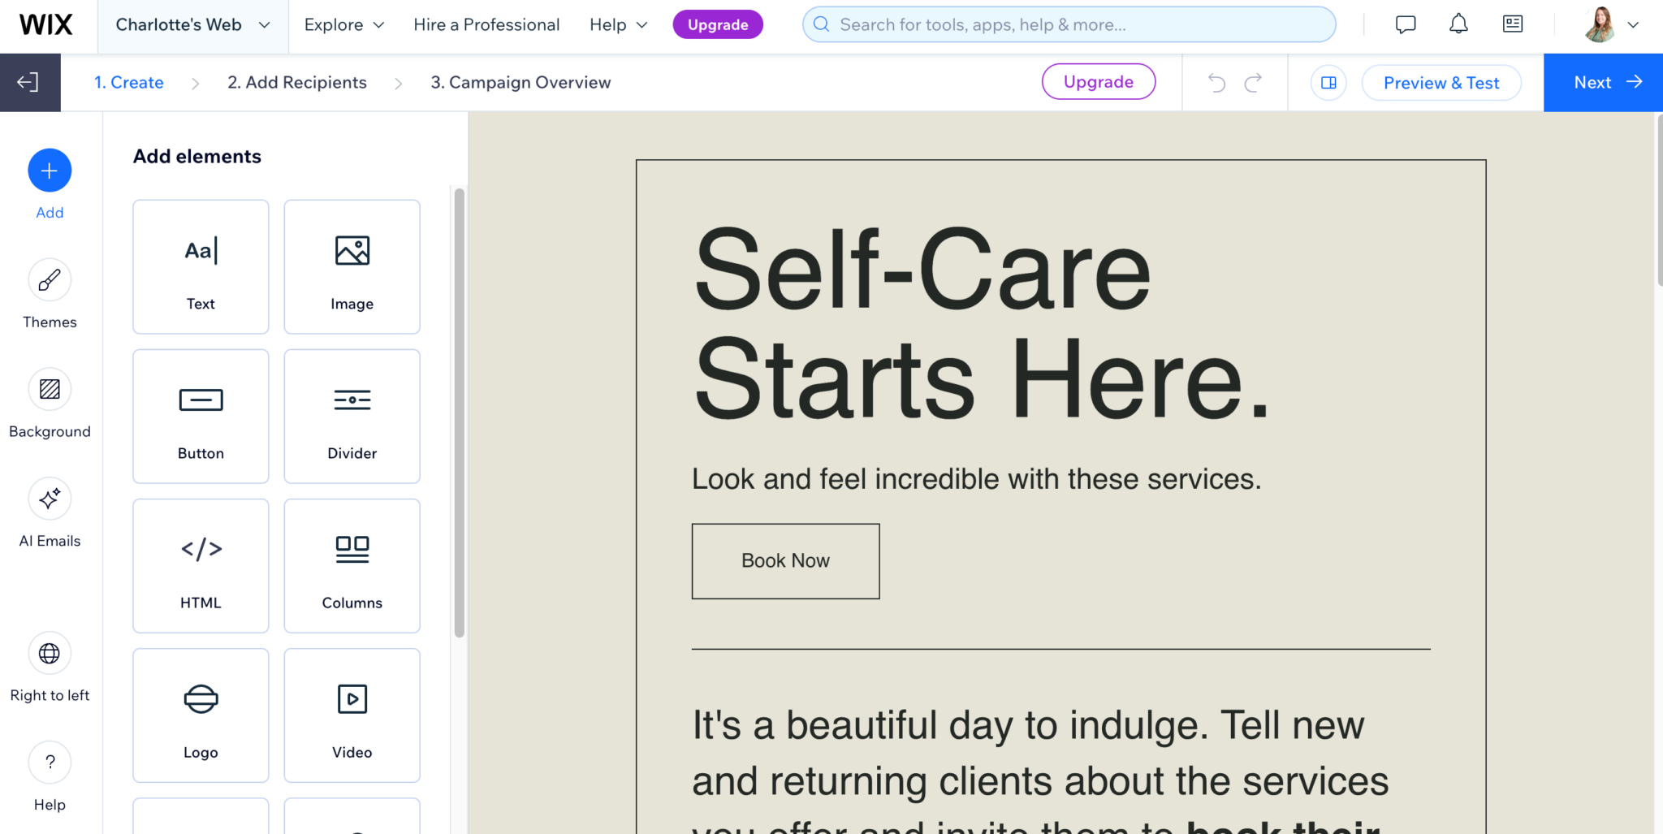The image size is (1663, 834).
Task: Expand the Explore menu
Action: pos(343,24)
